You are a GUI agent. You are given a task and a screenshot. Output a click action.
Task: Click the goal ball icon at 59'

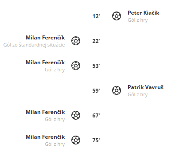[117, 90]
